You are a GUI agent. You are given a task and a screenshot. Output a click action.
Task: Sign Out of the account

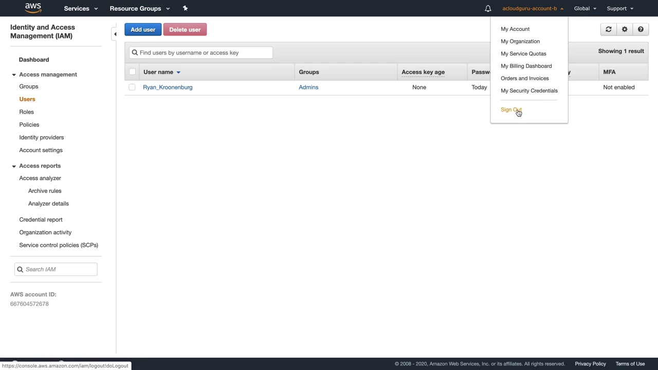[511, 109]
